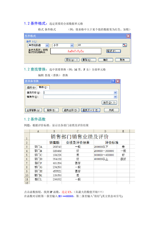This screenshot has height=225, width=159.
Task: Click the help question mark in Find and Replace
Action: pyautogui.click(x=113, y=81)
